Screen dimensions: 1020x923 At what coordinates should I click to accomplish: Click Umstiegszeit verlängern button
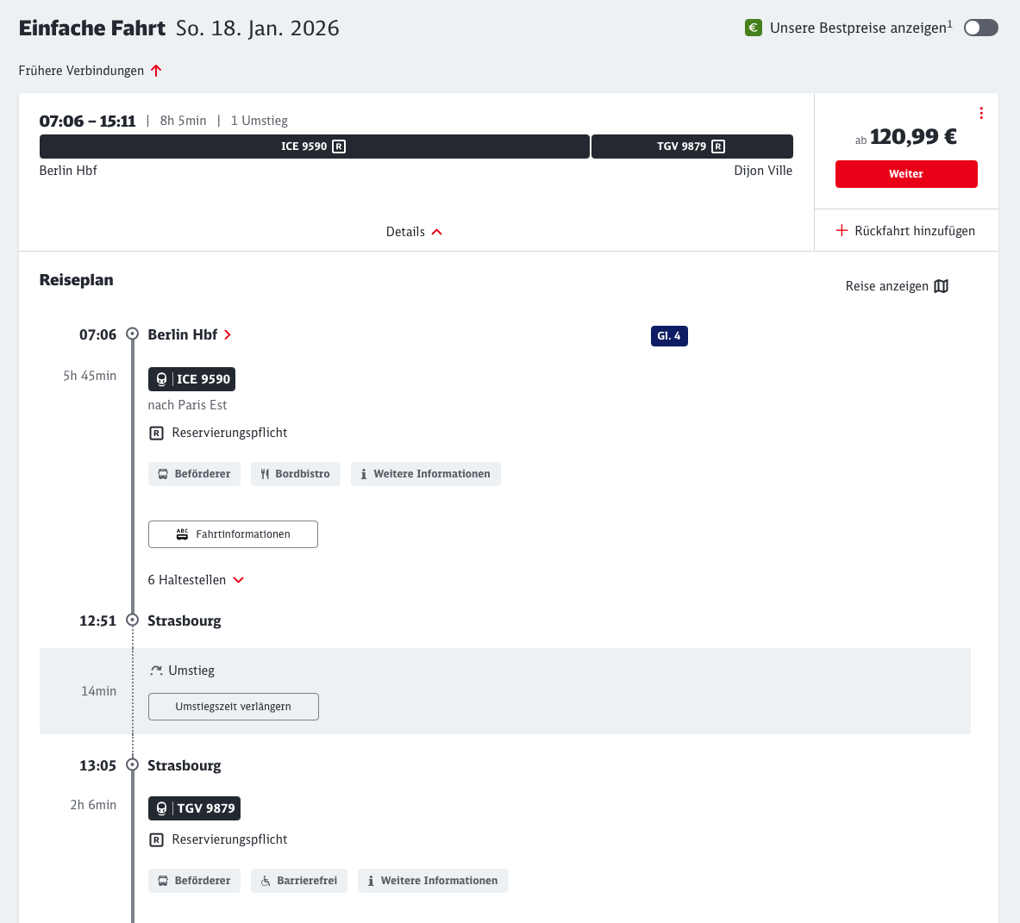coord(233,707)
